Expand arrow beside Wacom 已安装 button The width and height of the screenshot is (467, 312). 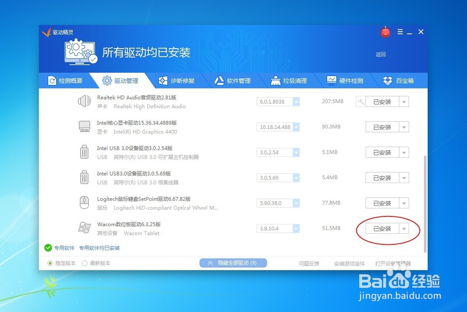pos(404,228)
